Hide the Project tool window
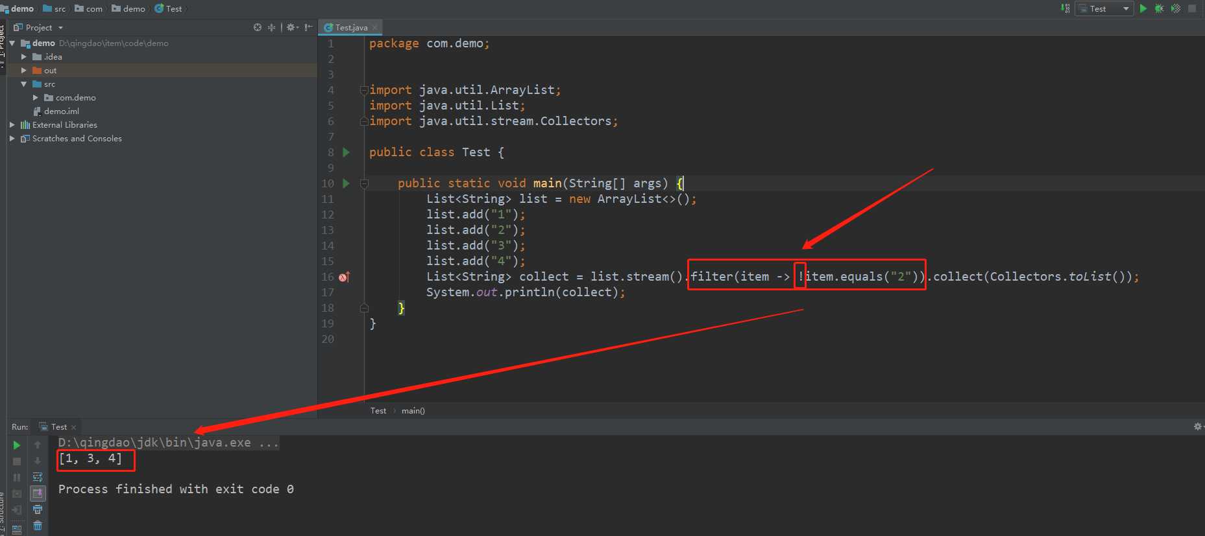 (x=308, y=27)
